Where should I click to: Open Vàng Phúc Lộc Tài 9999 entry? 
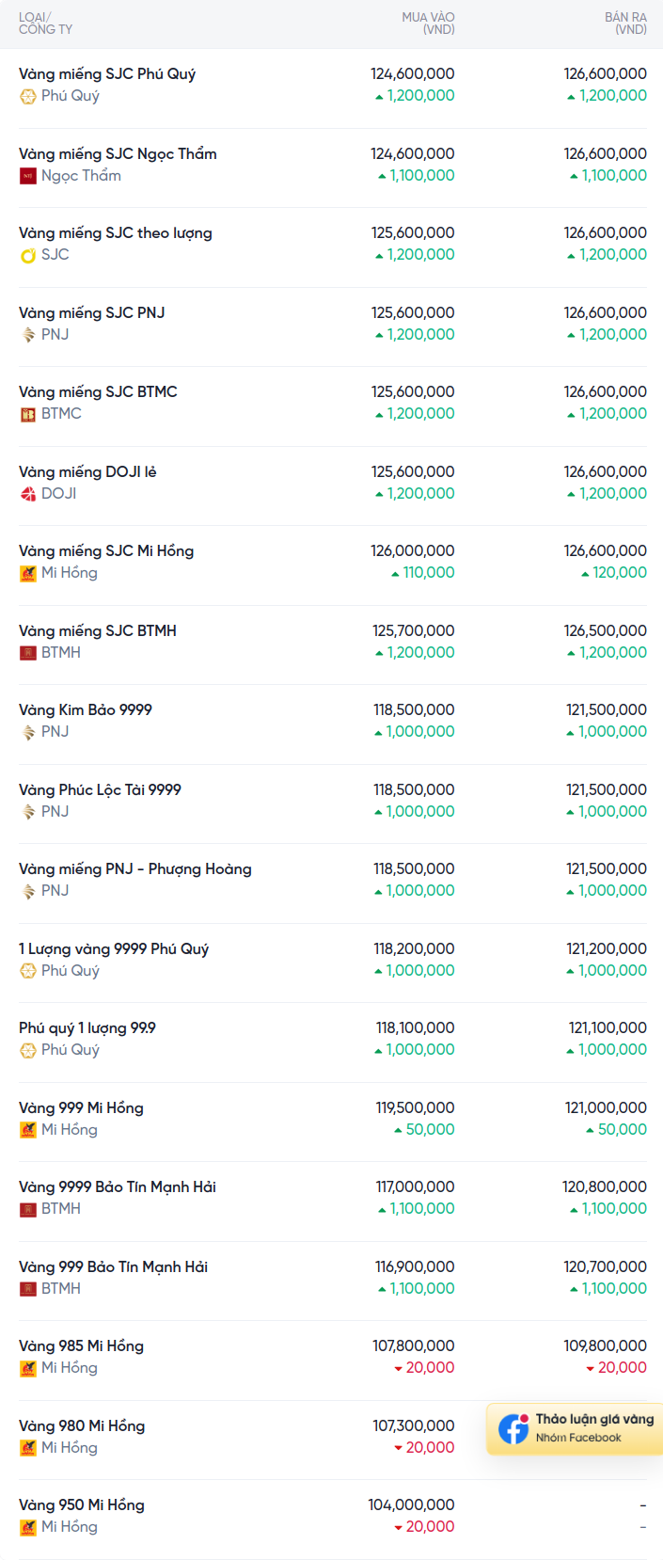tap(100, 789)
